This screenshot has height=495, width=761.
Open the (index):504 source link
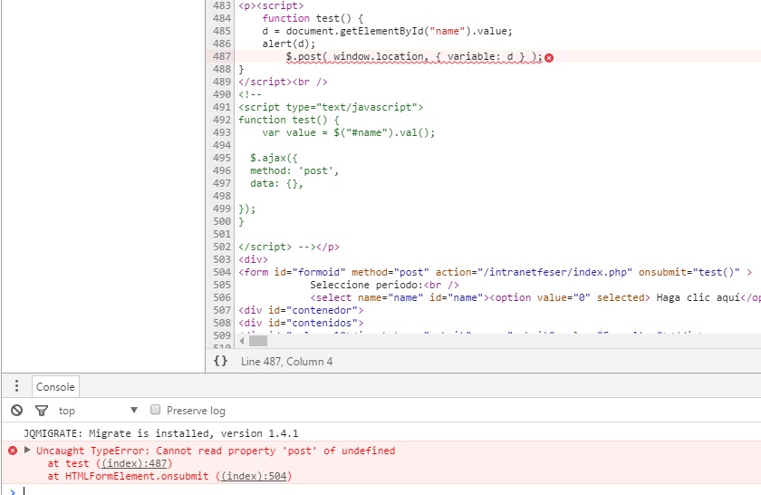click(254, 476)
